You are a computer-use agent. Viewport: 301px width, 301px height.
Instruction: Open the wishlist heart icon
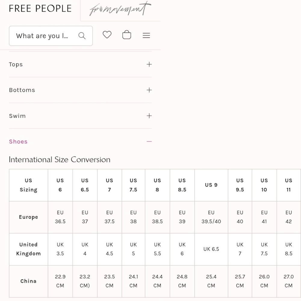tap(107, 35)
